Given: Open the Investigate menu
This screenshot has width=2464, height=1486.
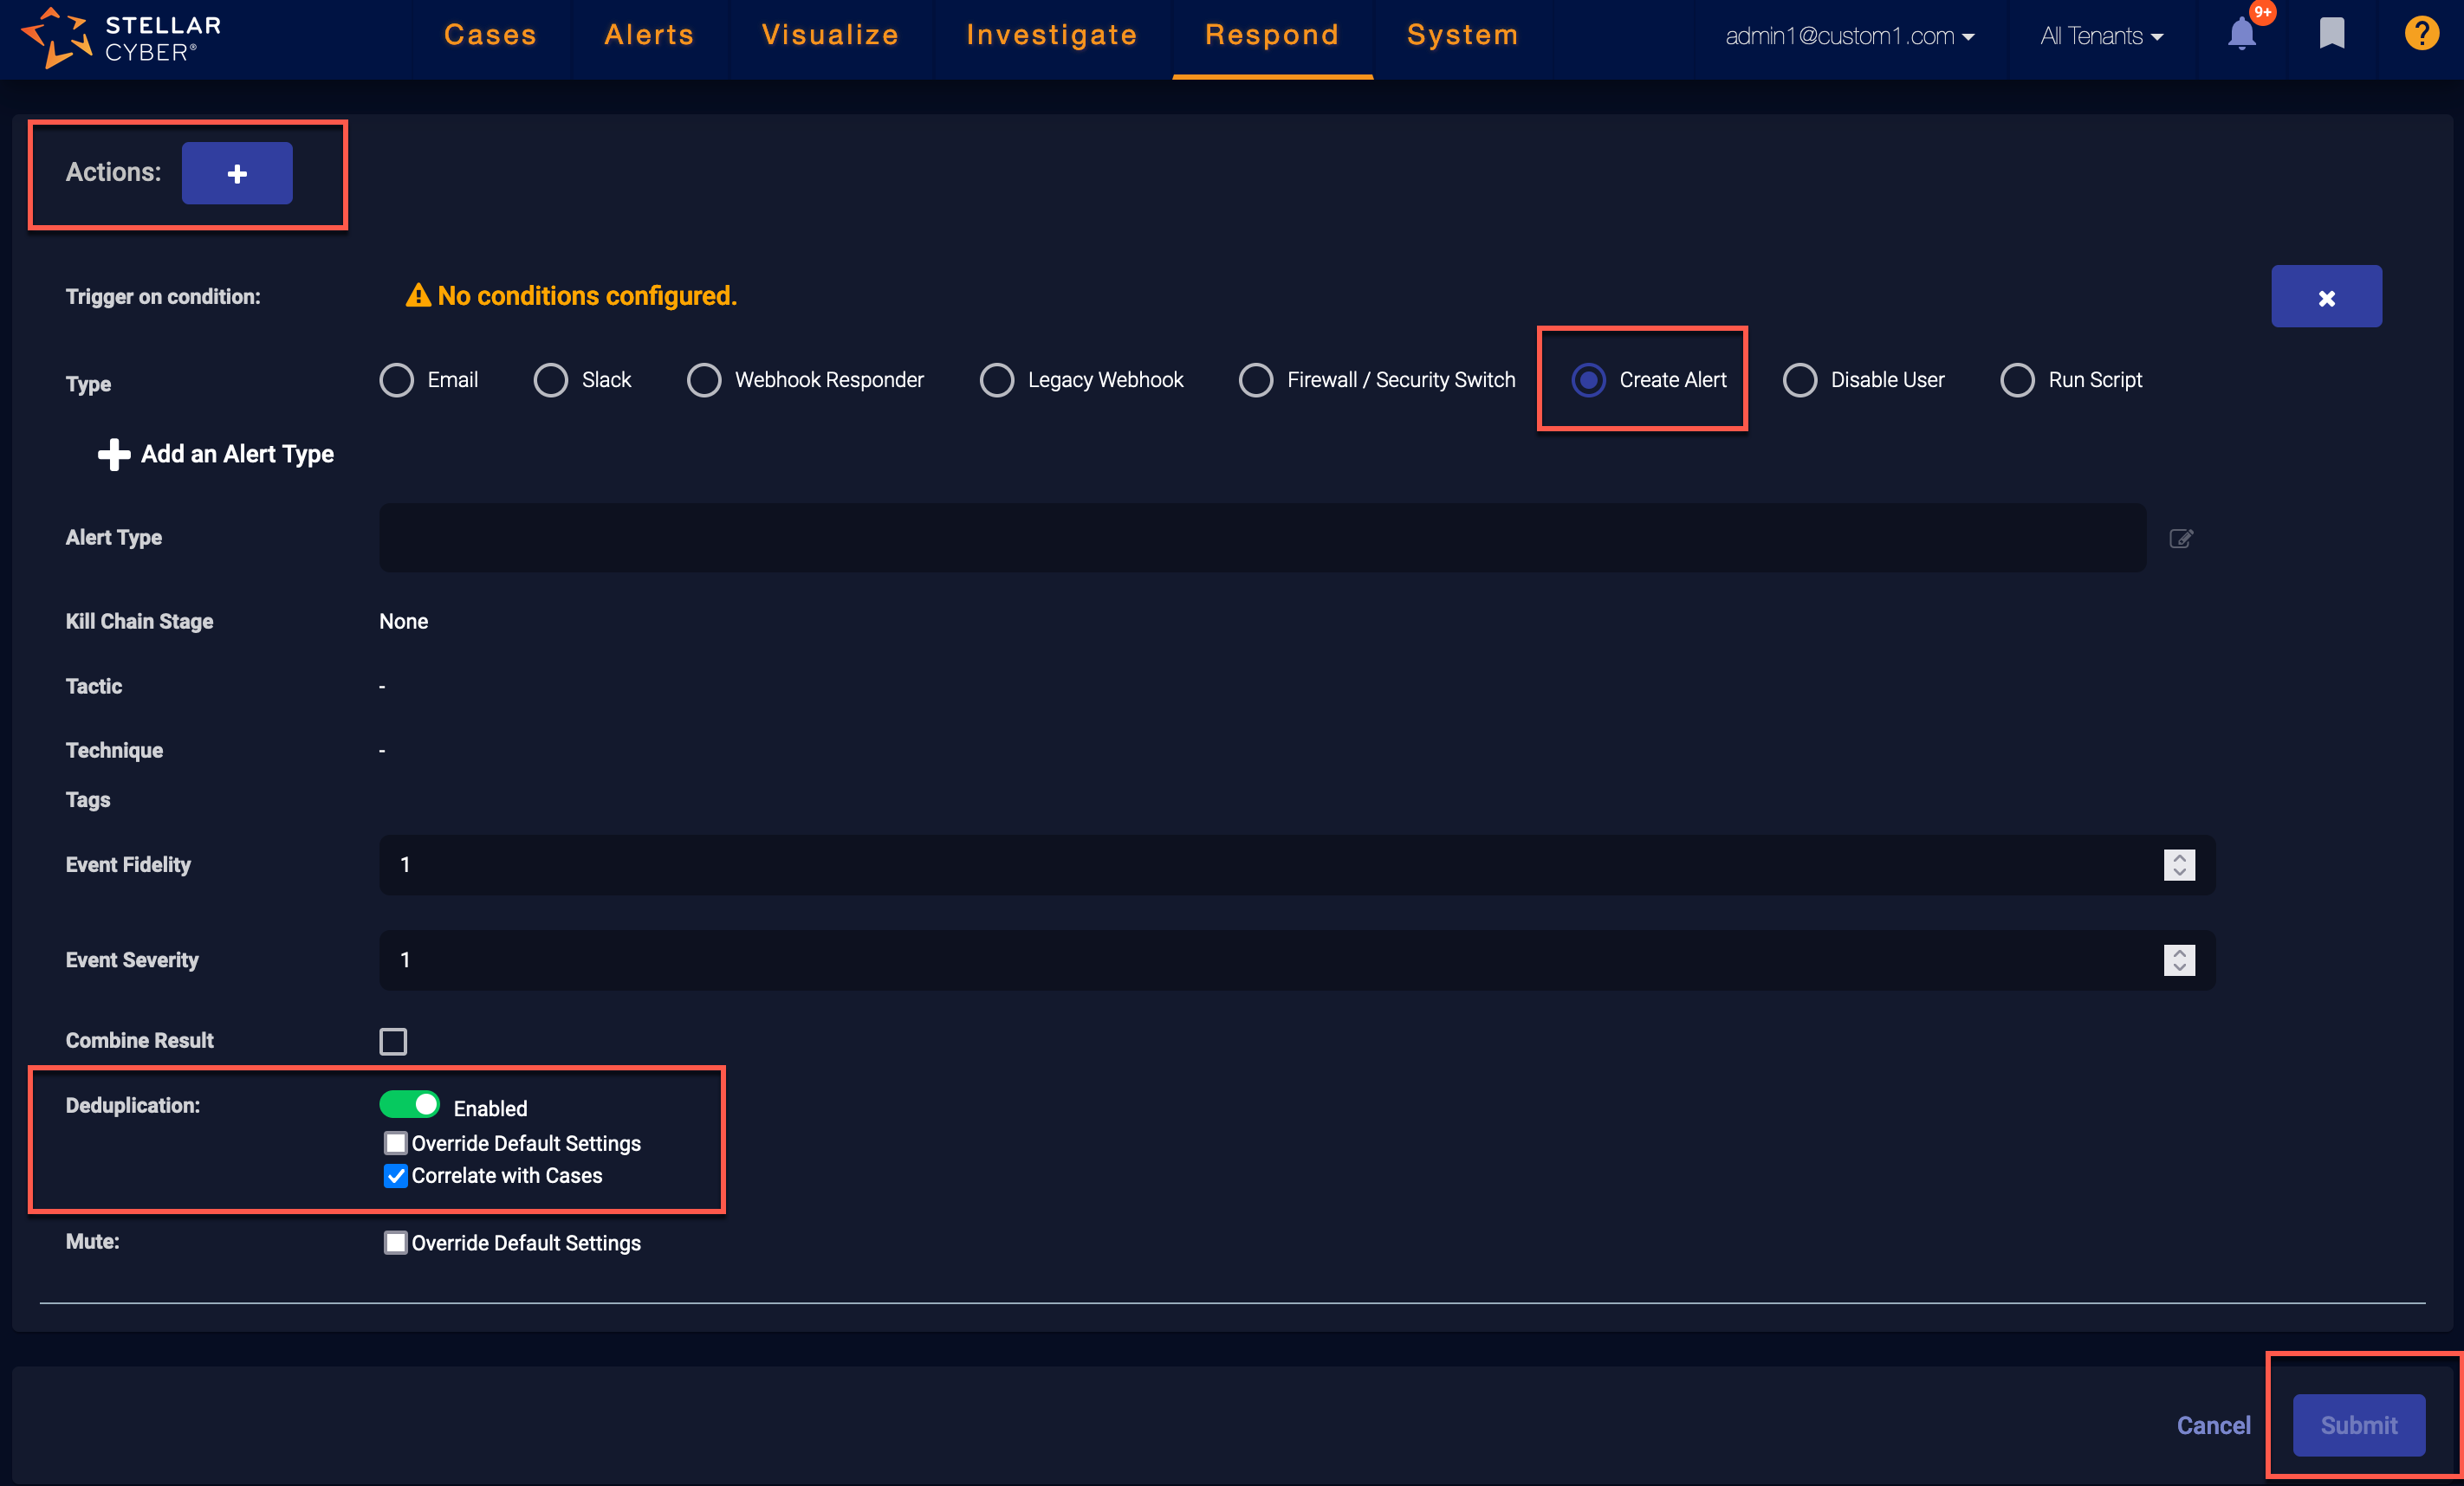Looking at the screenshot, I should coord(1051,35).
